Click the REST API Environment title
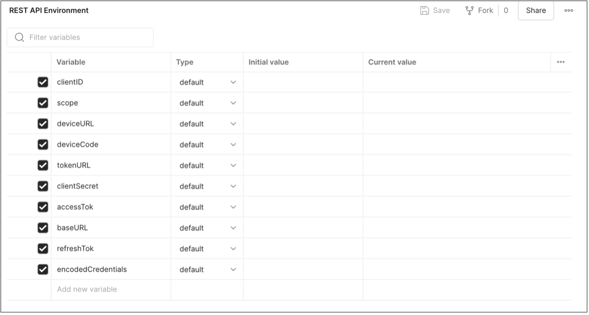The width and height of the screenshot is (589, 315). pyautogui.click(x=48, y=10)
